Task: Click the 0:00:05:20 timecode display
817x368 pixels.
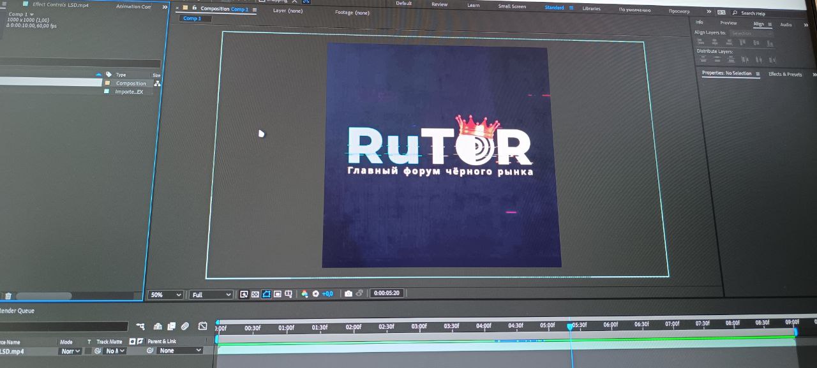Action: (387, 293)
